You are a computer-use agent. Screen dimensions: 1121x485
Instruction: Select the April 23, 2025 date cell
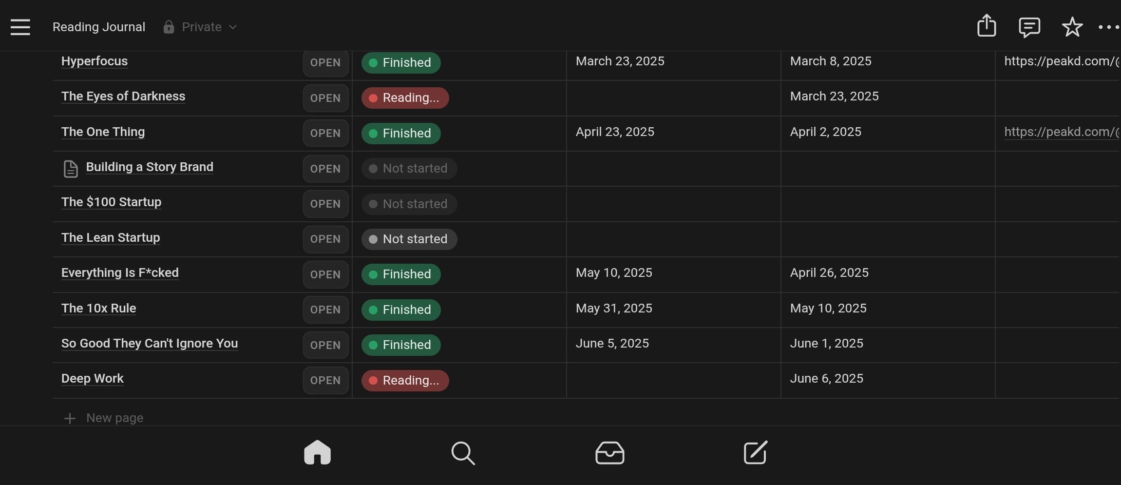coord(615,132)
